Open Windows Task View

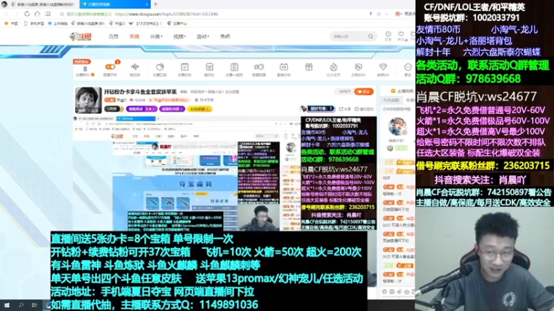(x=34, y=305)
